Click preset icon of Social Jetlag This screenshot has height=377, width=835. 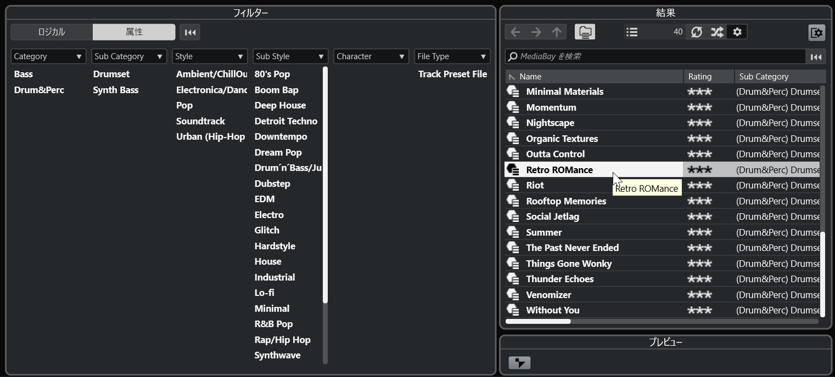(513, 216)
